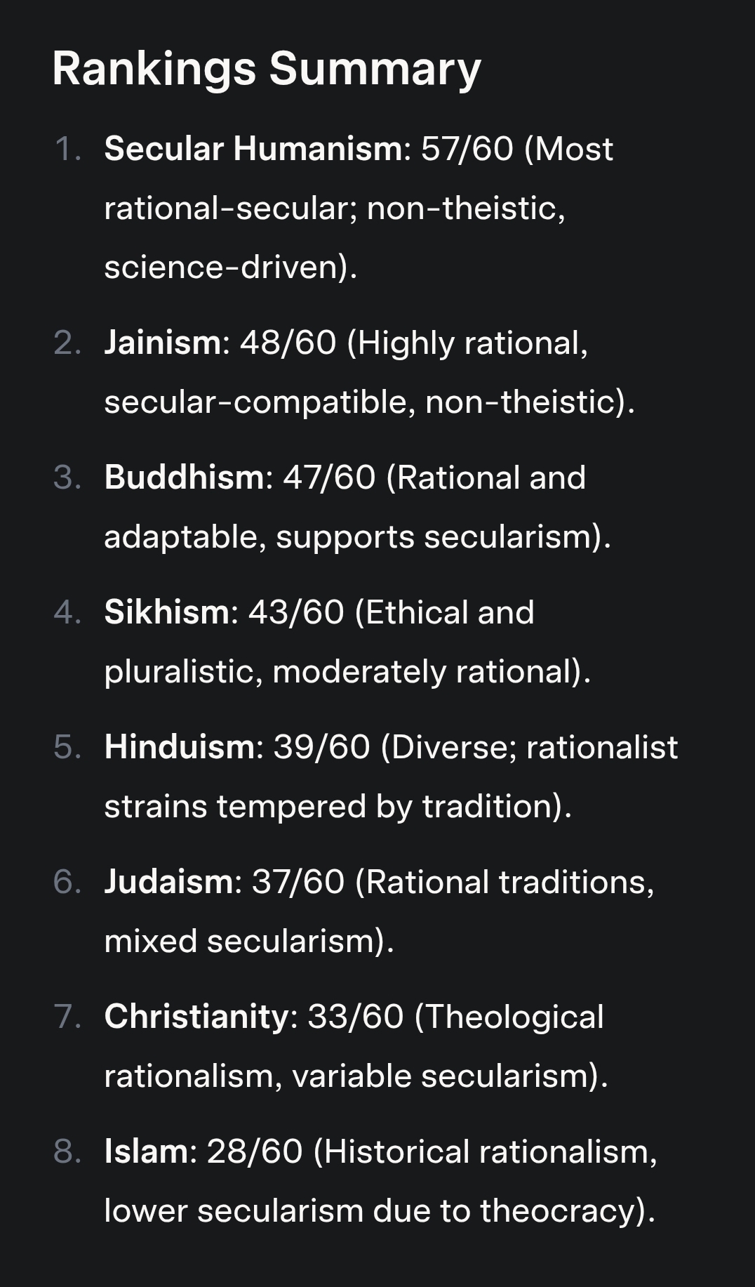Click the bold Hinduism entry title
Screen dimensions: 755x1287
[x=180, y=747]
